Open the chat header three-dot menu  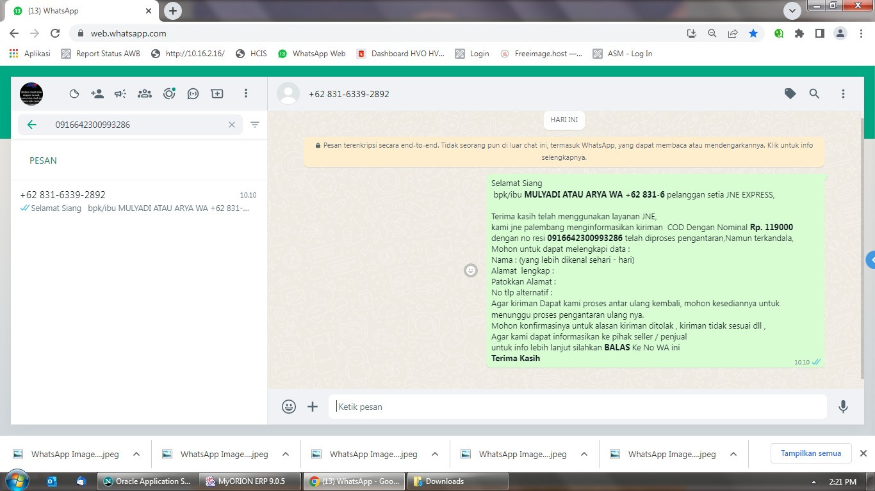(x=843, y=94)
